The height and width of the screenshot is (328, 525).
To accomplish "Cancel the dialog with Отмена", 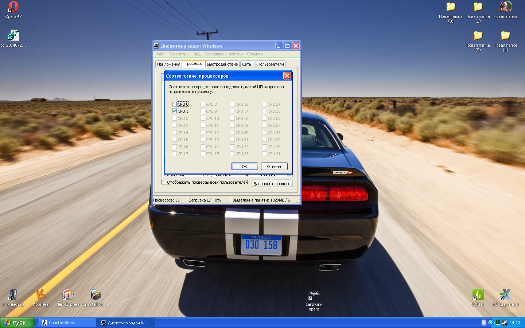I will (274, 166).
